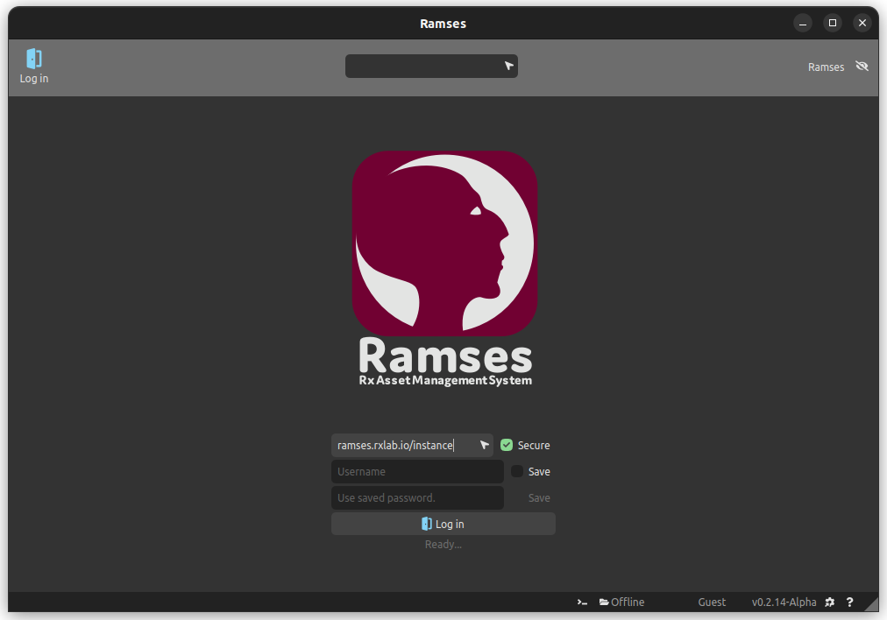
Task: Open settings with the gear icon
Action: [x=830, y=602]
